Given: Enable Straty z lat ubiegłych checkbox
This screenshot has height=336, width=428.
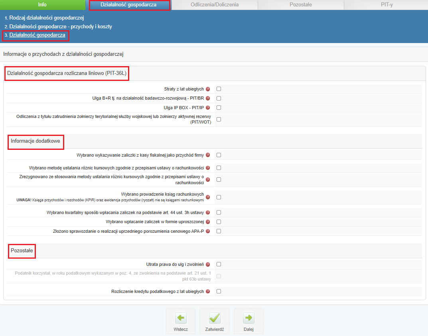Looking at the screenshot, I should pyautogui.click(x=219, y=89).
